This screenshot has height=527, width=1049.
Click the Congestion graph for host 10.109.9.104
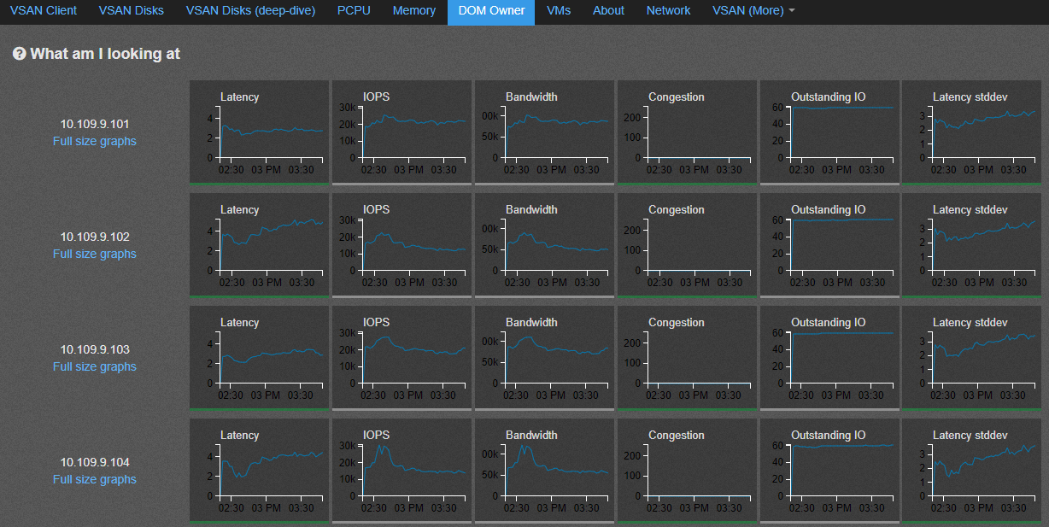(x=687, y=470)
